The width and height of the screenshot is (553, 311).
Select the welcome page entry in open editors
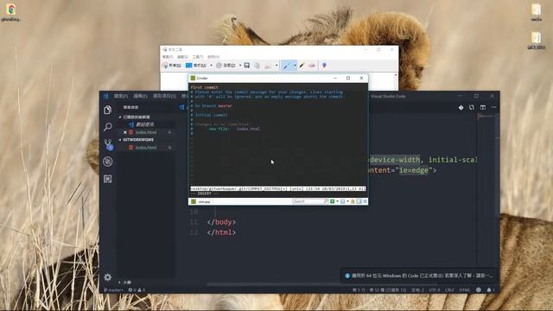point(144,124)
